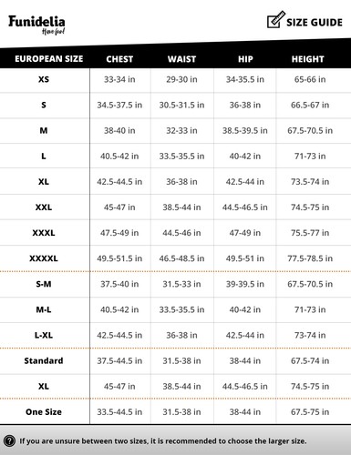
Task: Click waist value 29-30 in
Action: click(x=181, y=79)
